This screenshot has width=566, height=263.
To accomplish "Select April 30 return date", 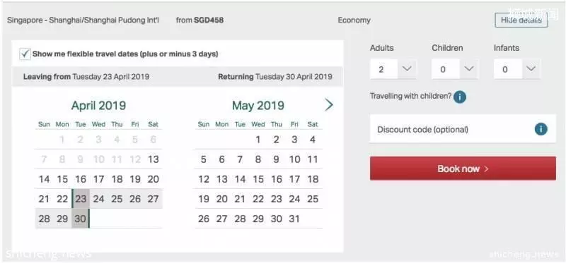I will [81, 219].
